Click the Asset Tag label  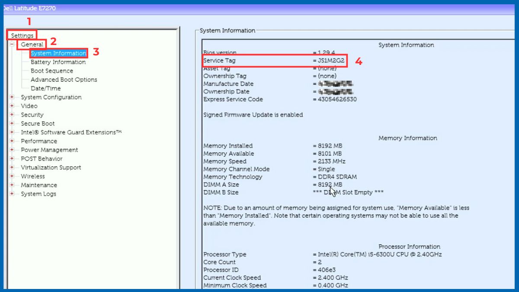click(x=217, y=68)
